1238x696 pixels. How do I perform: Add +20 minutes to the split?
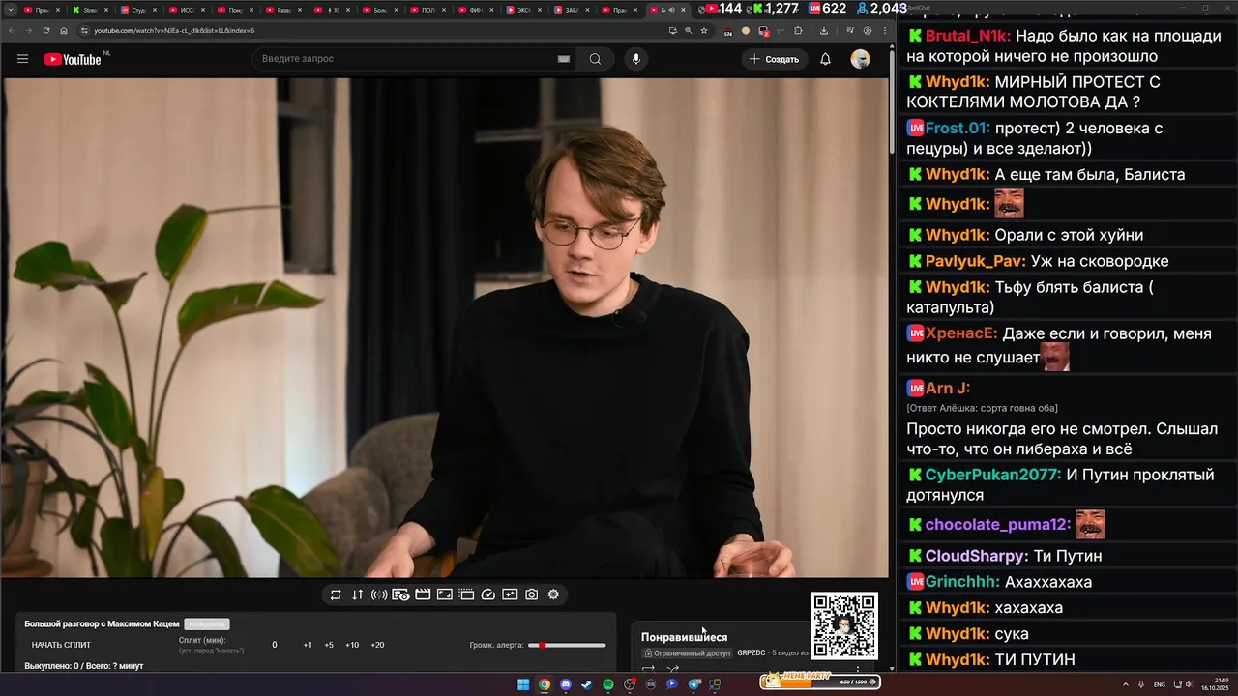click(377, 645)
